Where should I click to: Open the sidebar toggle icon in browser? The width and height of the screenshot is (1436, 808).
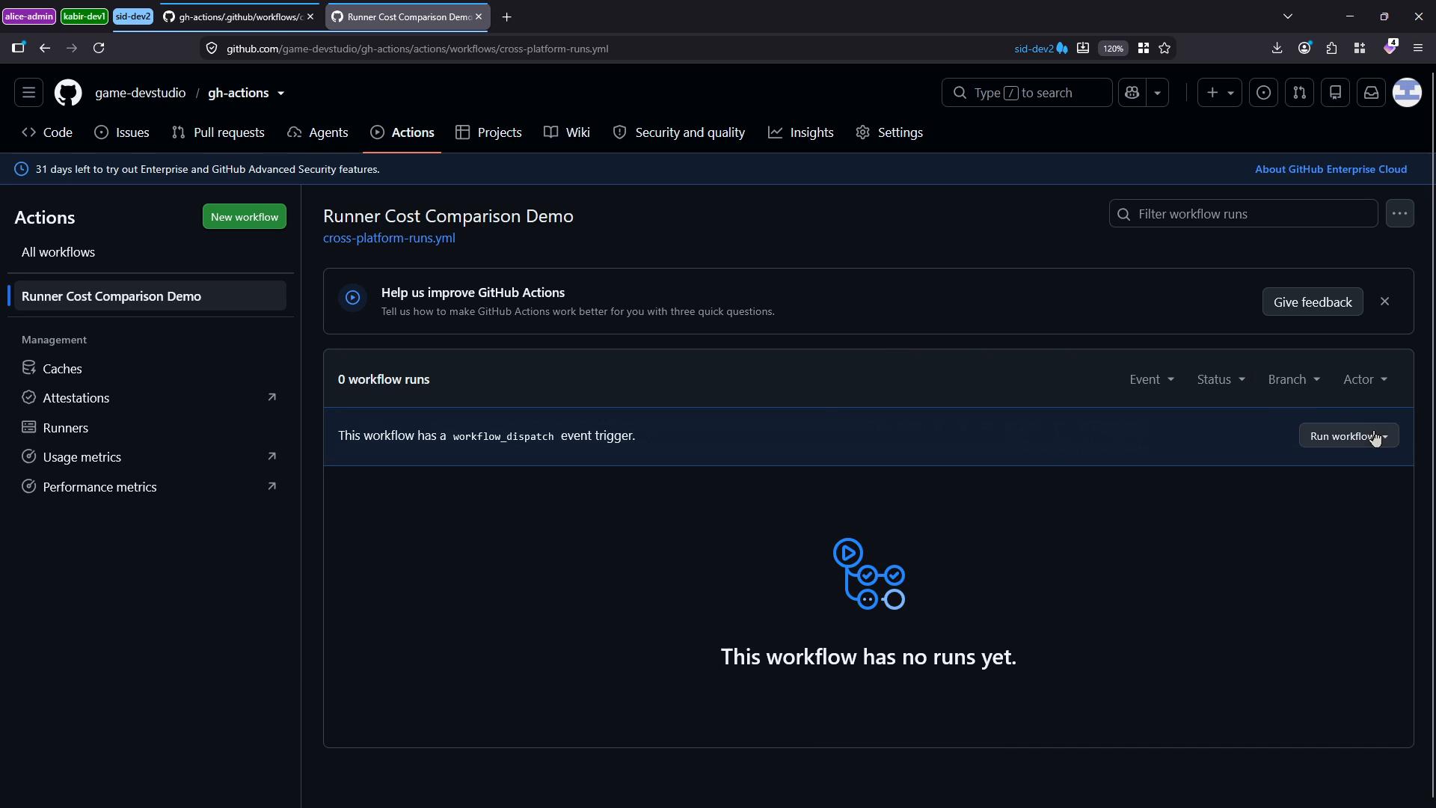(x=18, y=49)
